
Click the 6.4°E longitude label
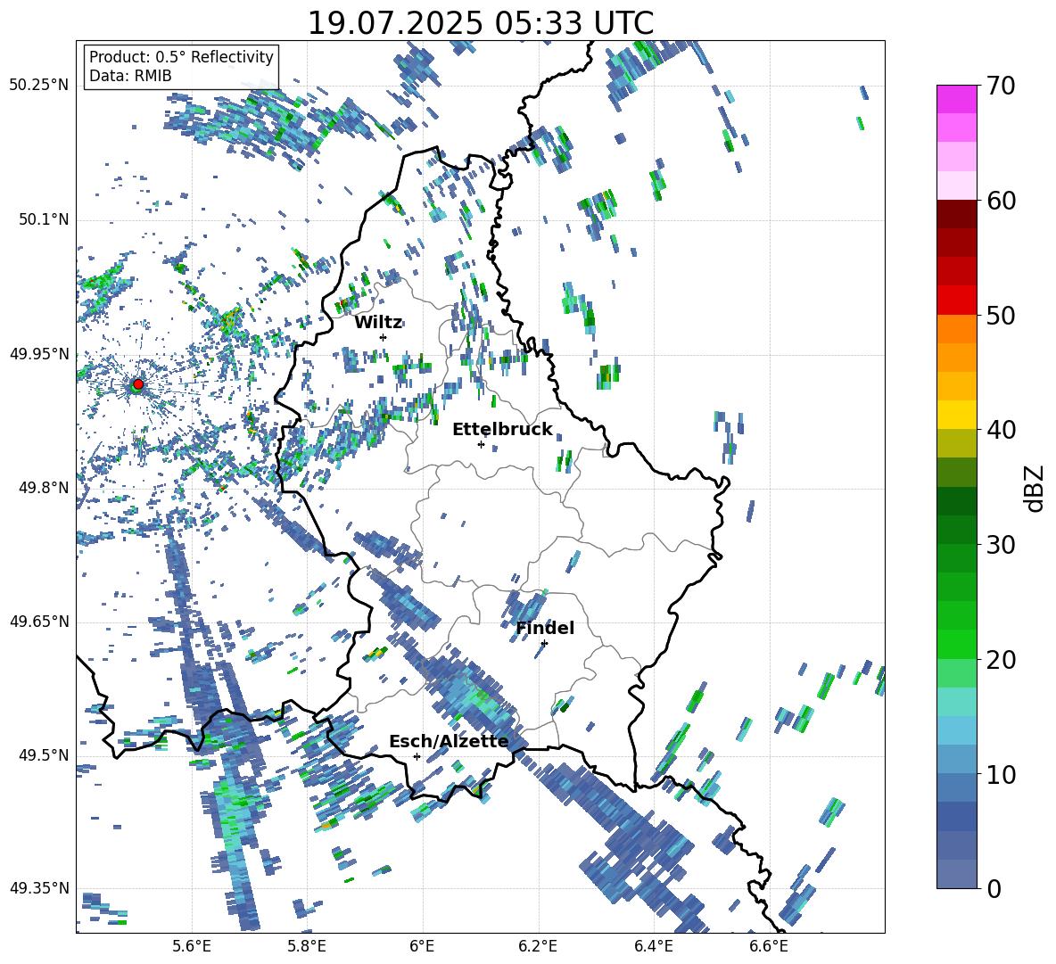pos(653,946)
